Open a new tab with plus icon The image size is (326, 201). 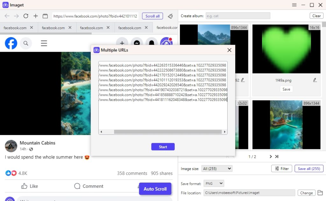point(35,16)
